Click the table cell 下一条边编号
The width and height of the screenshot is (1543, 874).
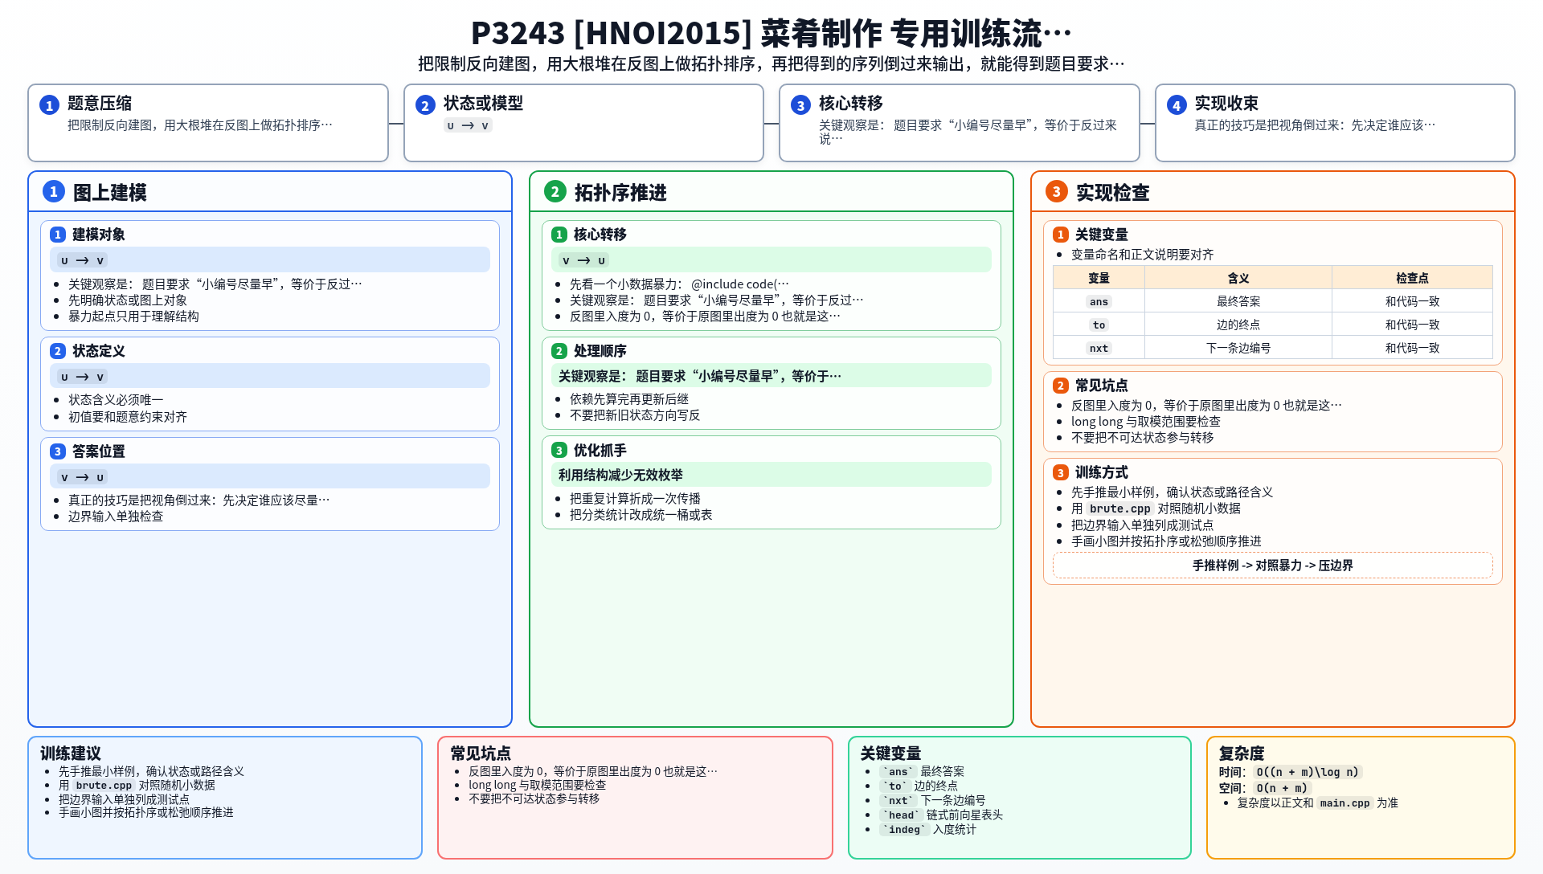click(x=1238, y=348)
